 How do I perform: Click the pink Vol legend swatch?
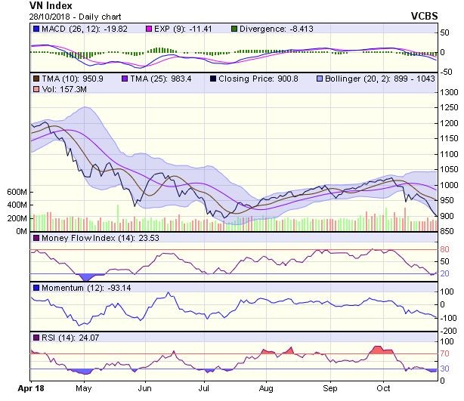(x=36, y=90)
